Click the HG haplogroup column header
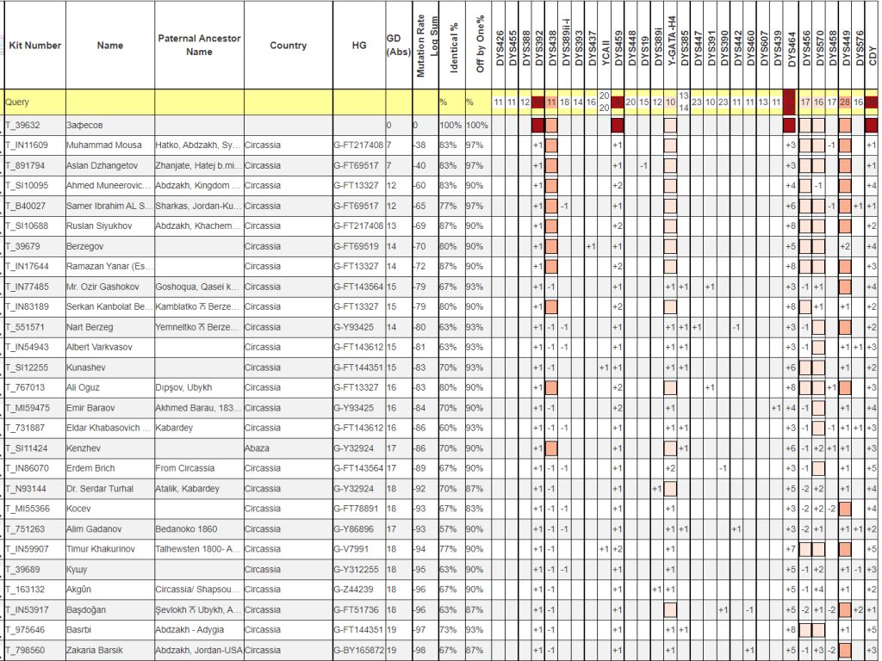Viewport: 882px width, 661px height. (x=358, y=45)
